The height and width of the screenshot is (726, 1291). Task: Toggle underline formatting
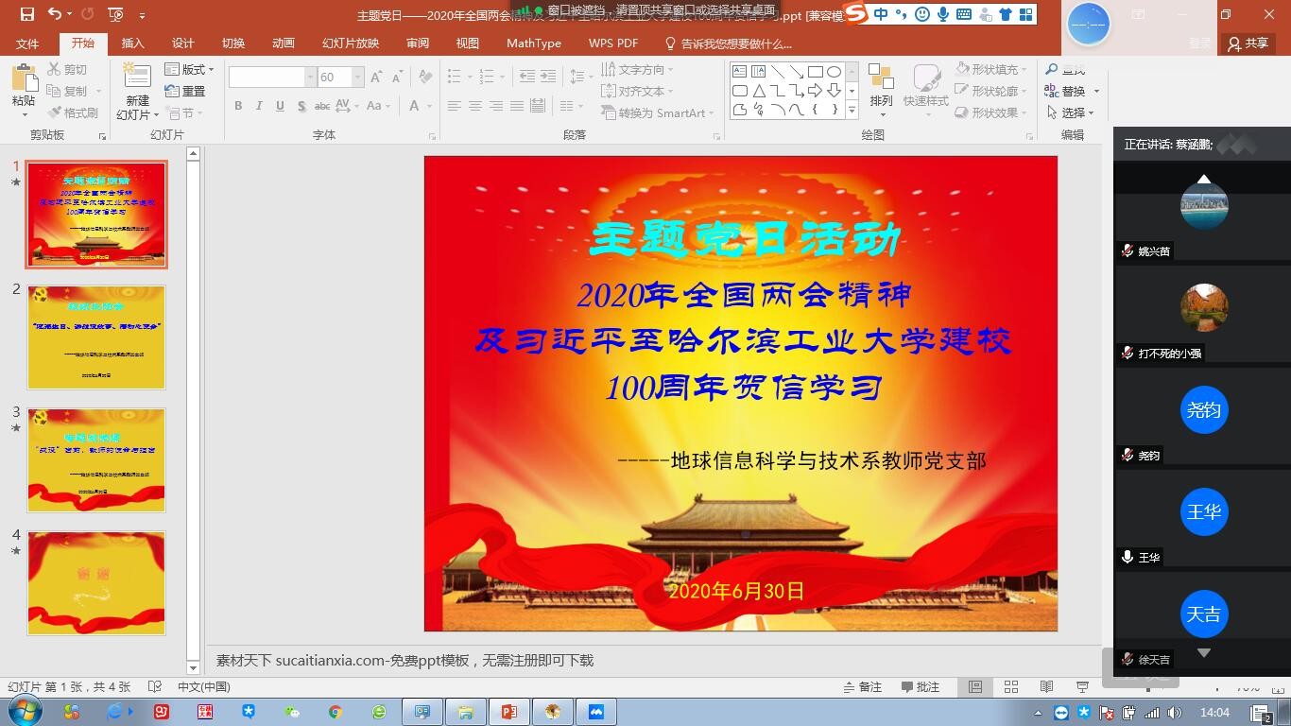pyautogui.click(x=280, y=106)
